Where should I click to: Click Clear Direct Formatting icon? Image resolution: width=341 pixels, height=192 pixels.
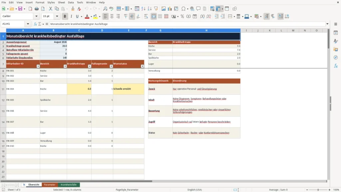click(x=79, y=9)
